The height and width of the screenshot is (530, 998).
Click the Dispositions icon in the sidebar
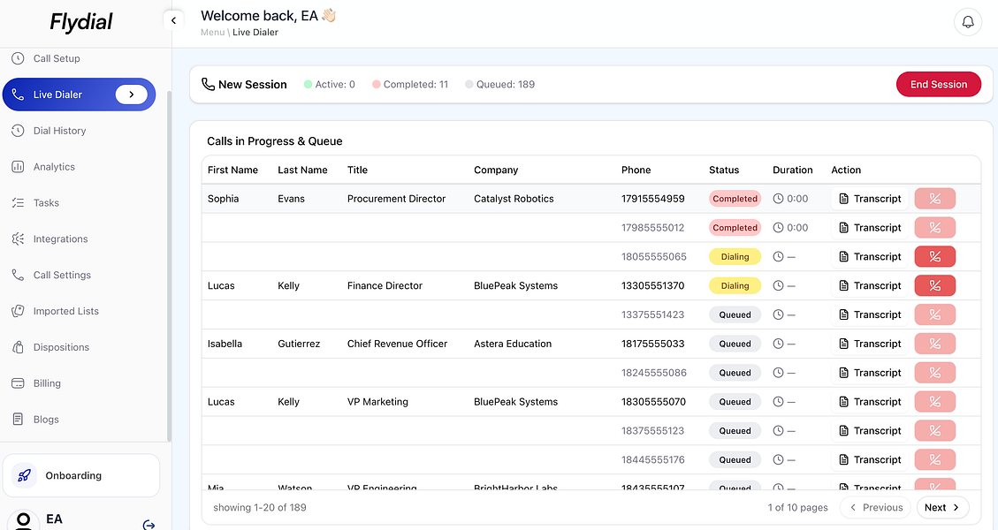tap(18, 347)
